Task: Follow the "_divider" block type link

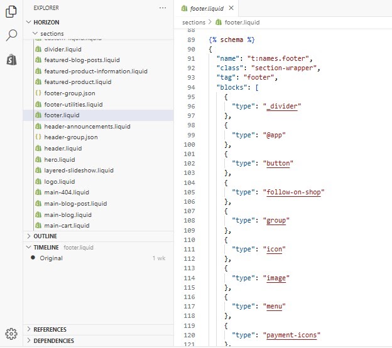Action: [x=282, y=106]
